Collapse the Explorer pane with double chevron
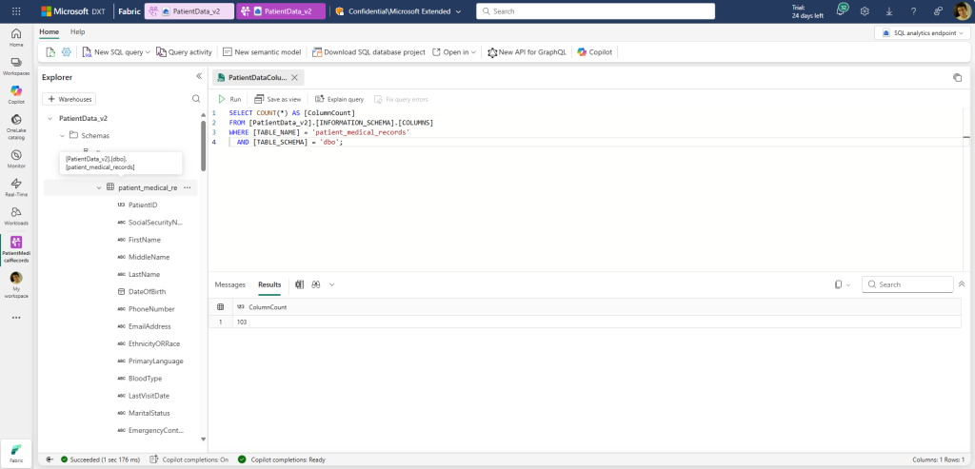The height and width of the screenshot is (469, 975). pyautogui.click(x=198, y=77)
